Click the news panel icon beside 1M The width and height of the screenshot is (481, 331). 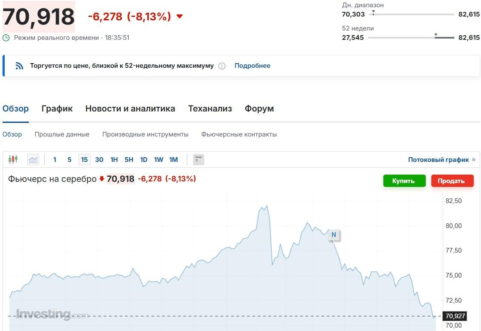198,159
